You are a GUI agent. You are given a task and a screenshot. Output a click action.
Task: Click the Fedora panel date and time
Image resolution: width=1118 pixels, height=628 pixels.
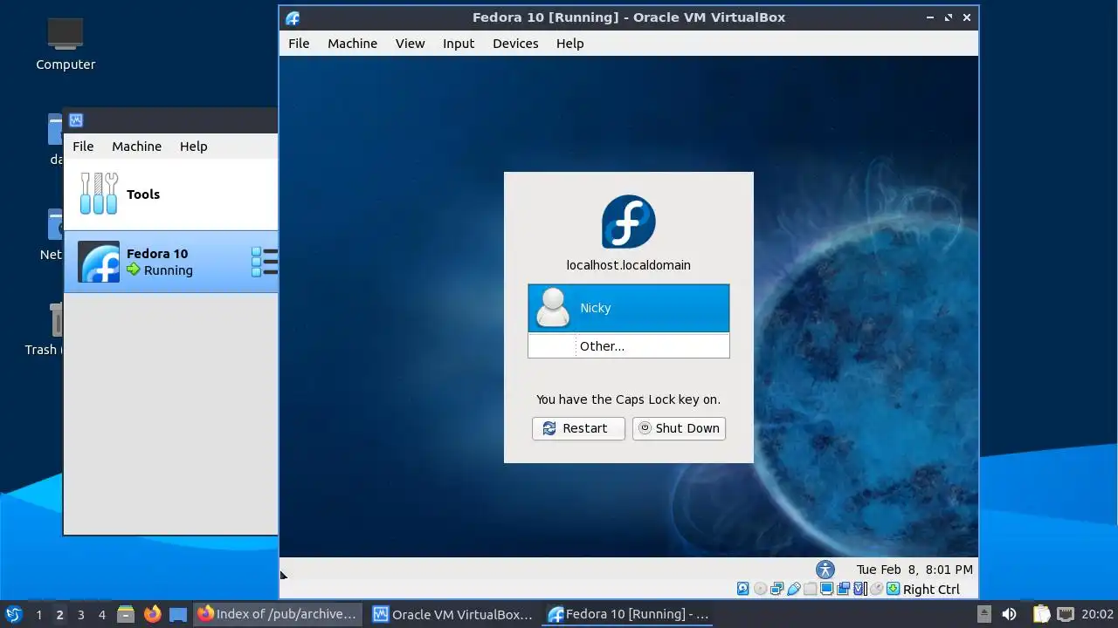click(x=914, y=570)
